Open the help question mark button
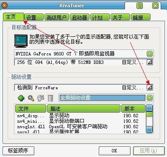The height and width of the screenshot is (157, 167). click(x=139, y=6)
